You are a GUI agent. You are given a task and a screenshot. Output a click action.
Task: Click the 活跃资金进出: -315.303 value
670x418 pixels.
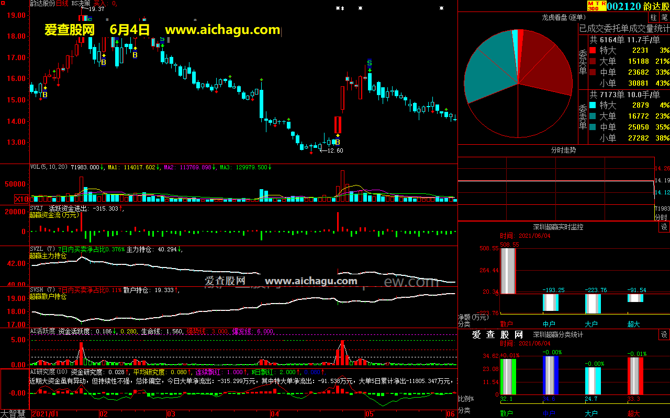(x=83, y=208)
